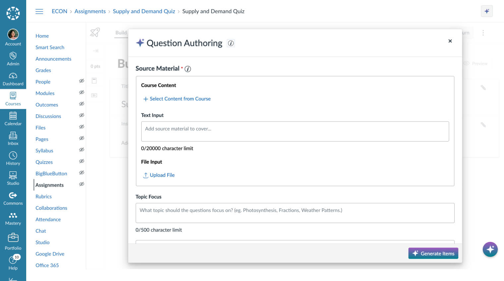The height and width of the screenshot is (281, 504).
Task: Click the Generate Items button
Action: pyautogui.click(x=433, y=253)
